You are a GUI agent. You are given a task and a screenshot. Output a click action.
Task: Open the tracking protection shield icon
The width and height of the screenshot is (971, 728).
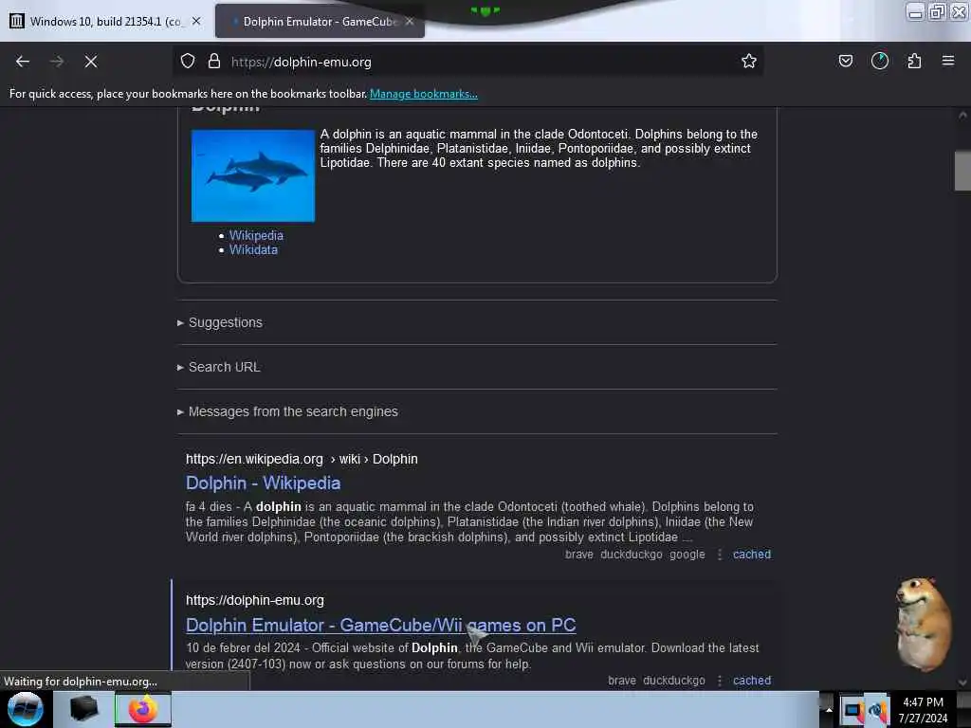pyautogui.click(x=188, y=62)
